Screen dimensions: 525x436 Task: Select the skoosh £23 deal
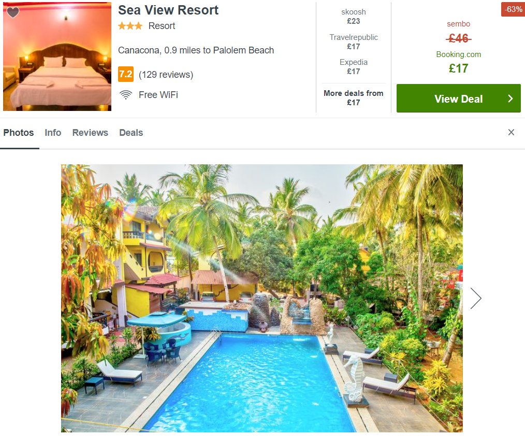pyautogui.click(x=354, y=17)
